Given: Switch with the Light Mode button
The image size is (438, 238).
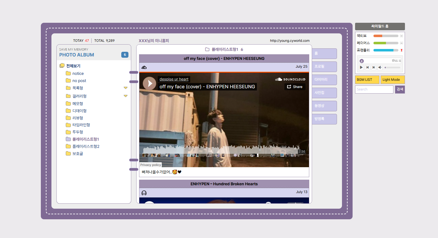Looking at the screenshot, I should 393,80.
